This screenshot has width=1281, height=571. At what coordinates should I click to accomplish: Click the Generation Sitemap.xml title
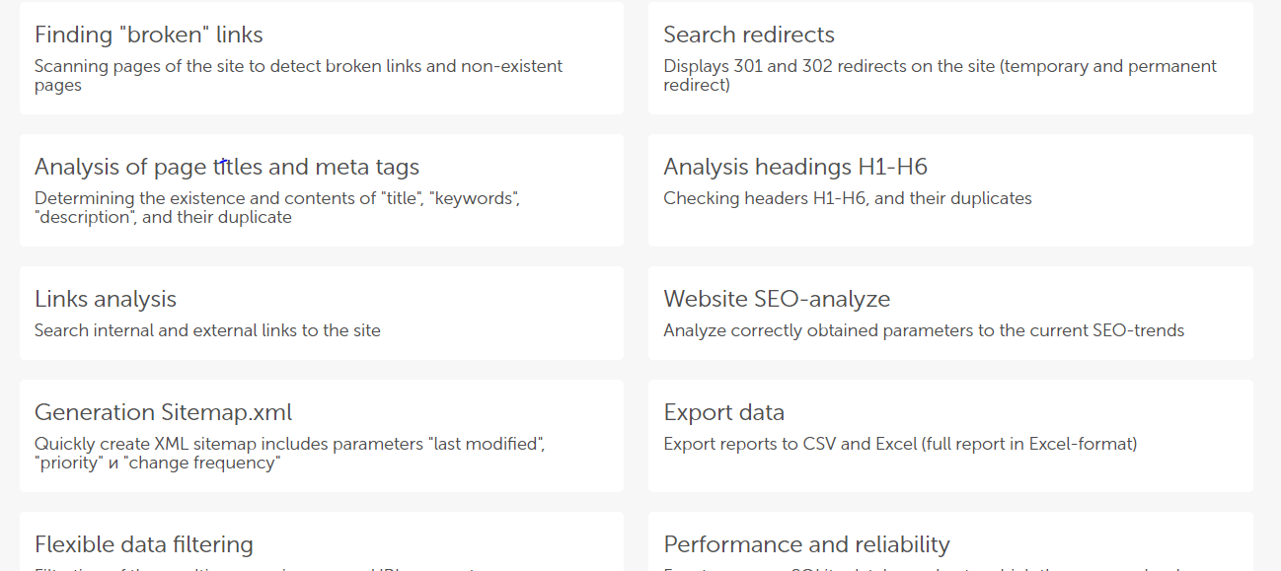[x=164, y=412]
